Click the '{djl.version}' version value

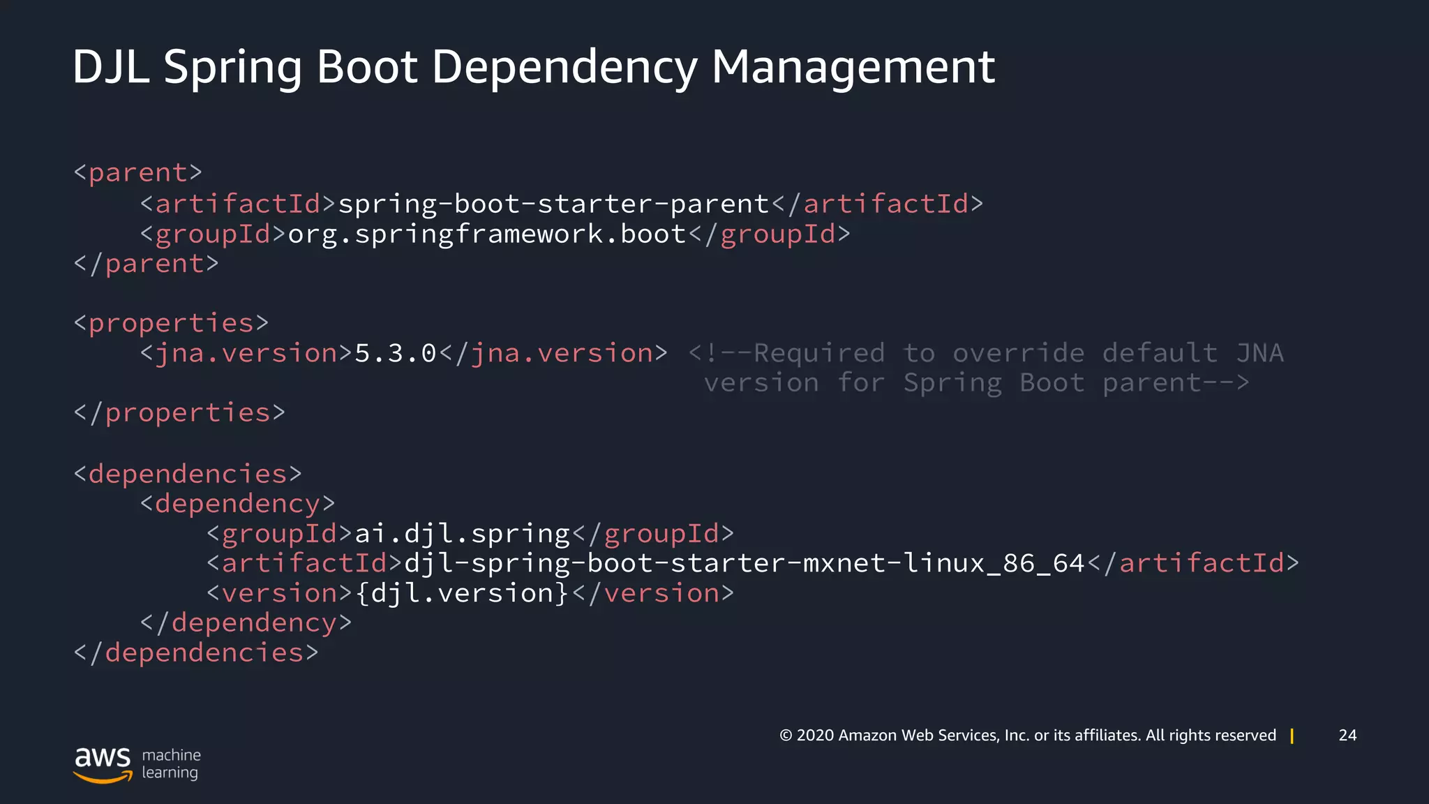[462, 593]
